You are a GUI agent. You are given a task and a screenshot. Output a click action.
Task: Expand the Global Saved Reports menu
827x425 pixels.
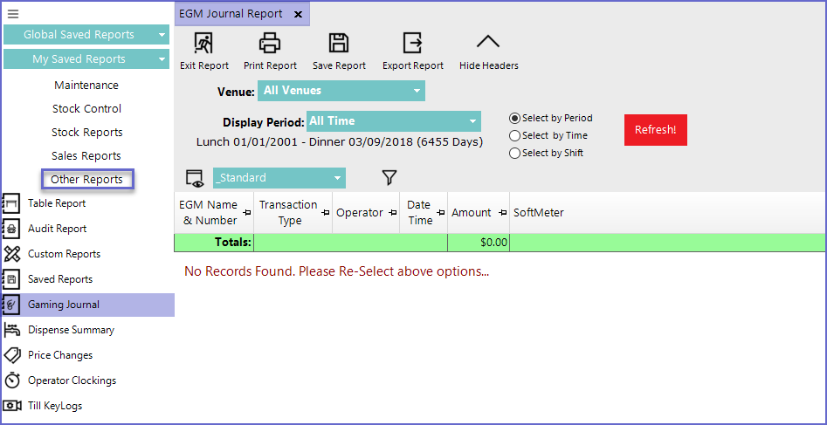point(86,35)
